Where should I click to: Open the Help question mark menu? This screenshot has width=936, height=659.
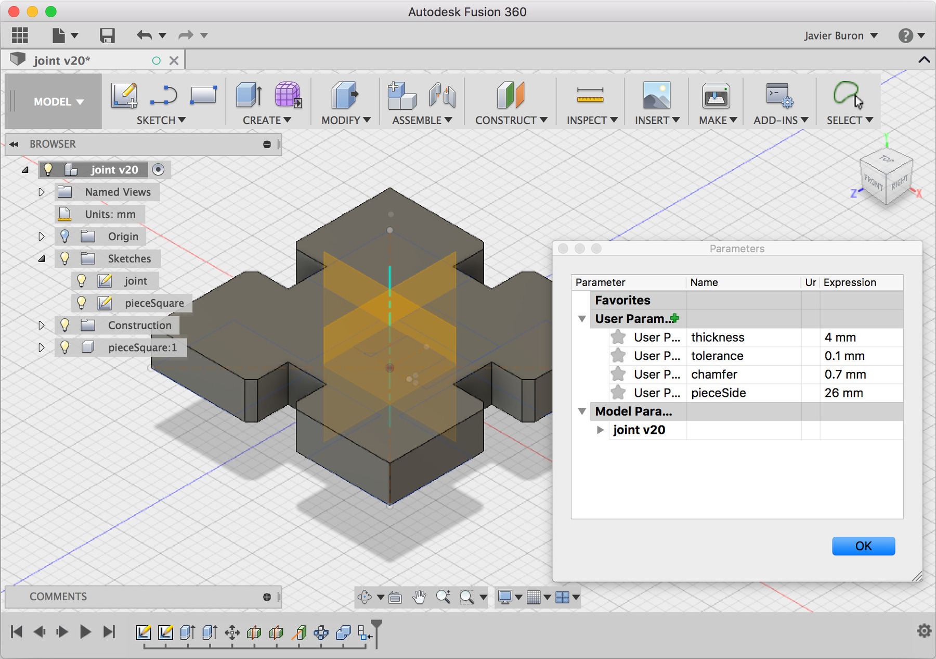[x=911, y=35]
